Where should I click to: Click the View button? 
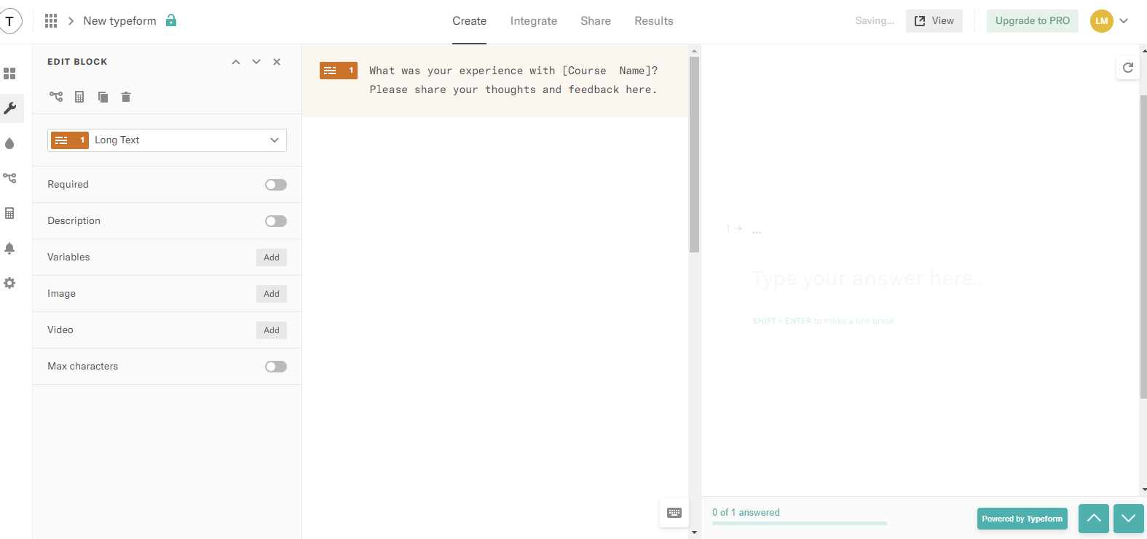click(x=934, y=21)
